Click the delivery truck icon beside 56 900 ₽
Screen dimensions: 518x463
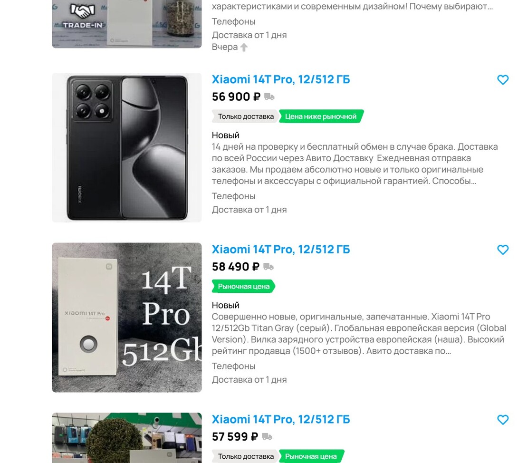(x=269, y=97)
